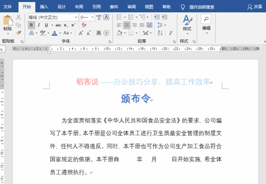The image size is (266, 184).
Task: Insert enclosed character 字 icon
Action: (106, 33)
